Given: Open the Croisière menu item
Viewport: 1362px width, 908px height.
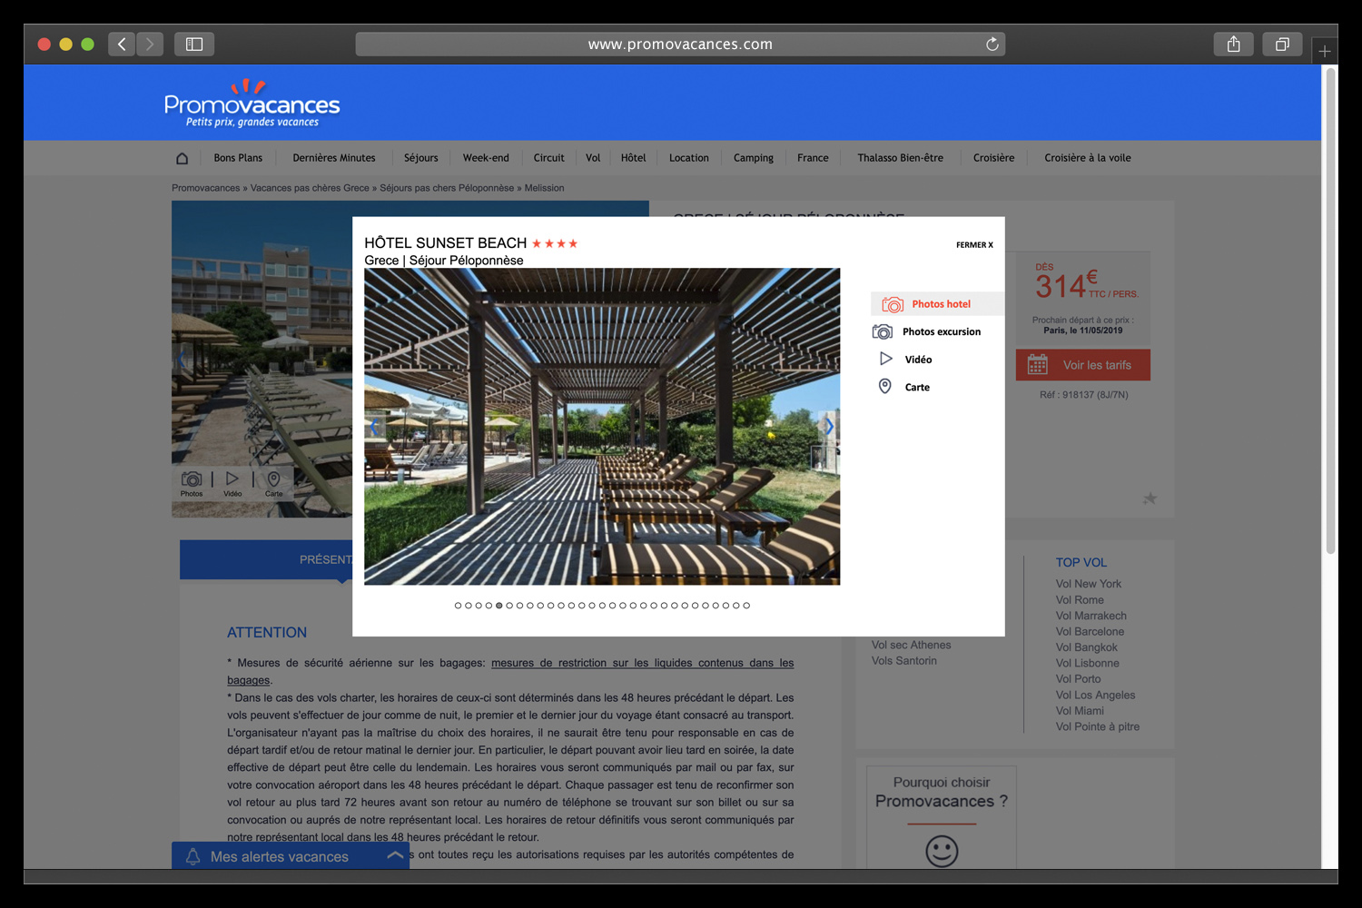Looking at the screenshot, I should (x=993, y=158).
